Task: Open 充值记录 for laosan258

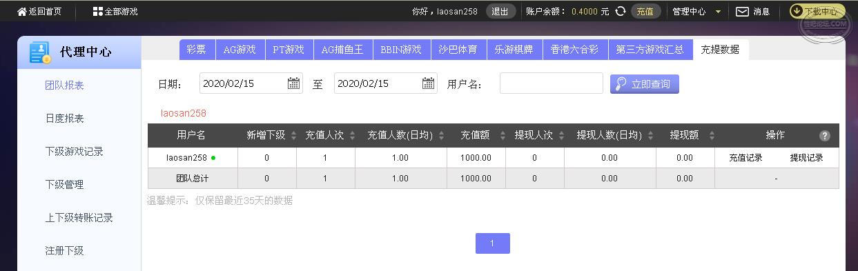Action: 746,158
